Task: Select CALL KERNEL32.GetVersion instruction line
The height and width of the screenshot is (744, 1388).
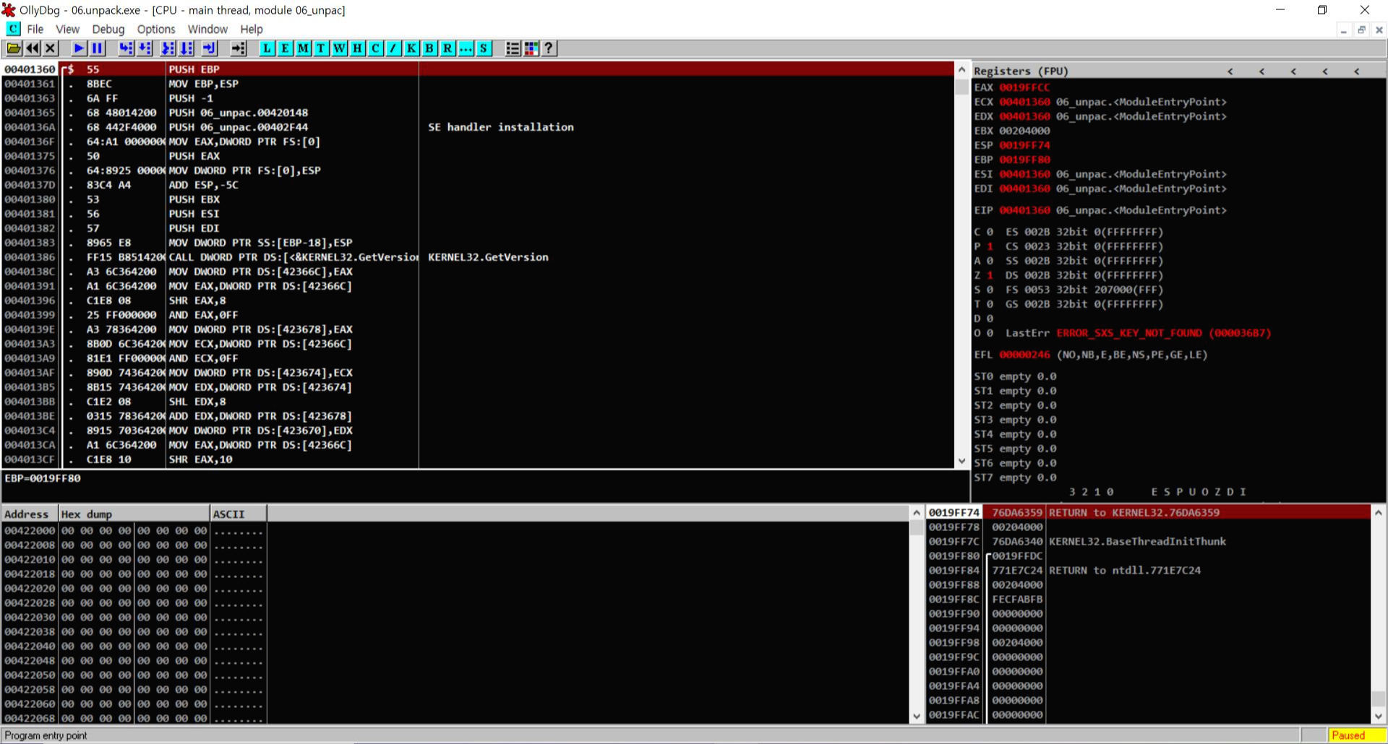Action: coord(478,257)
